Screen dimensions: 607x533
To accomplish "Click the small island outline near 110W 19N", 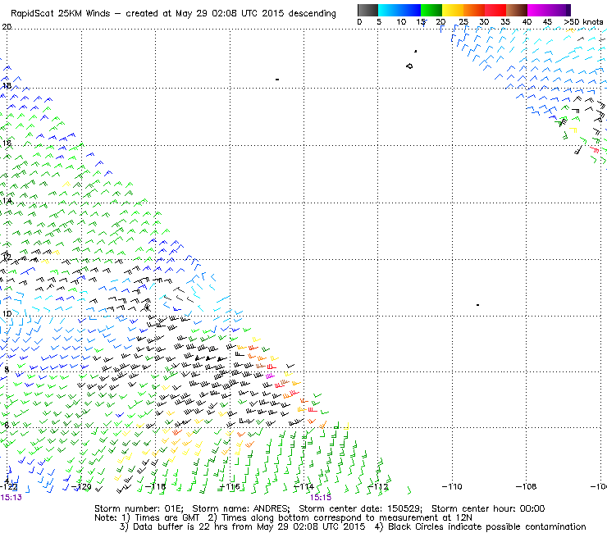I will [x=409, y=66].
